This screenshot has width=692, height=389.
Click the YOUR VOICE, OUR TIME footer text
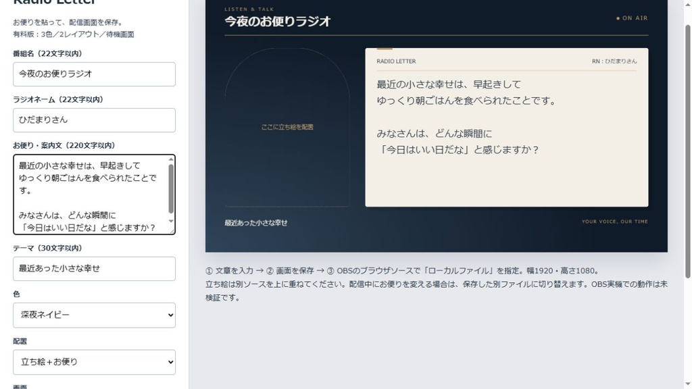pyautogui.click(x=615, y=222)
